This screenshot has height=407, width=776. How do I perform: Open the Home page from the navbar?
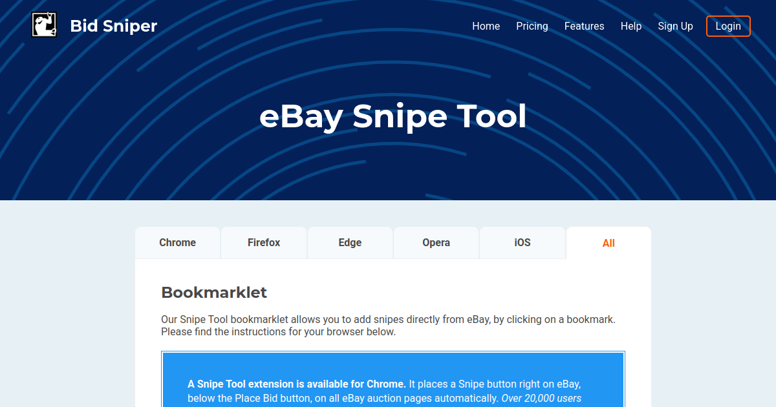[486, 26]
